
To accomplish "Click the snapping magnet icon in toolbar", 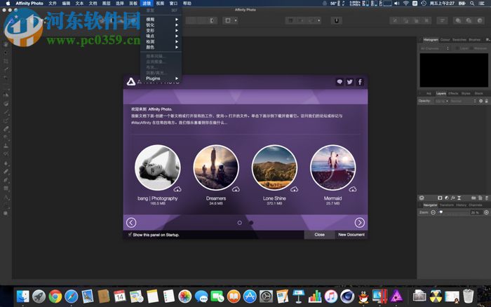I will (337, 20).
